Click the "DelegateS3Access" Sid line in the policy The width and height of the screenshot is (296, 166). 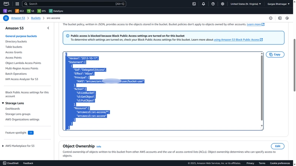(90, 70)
